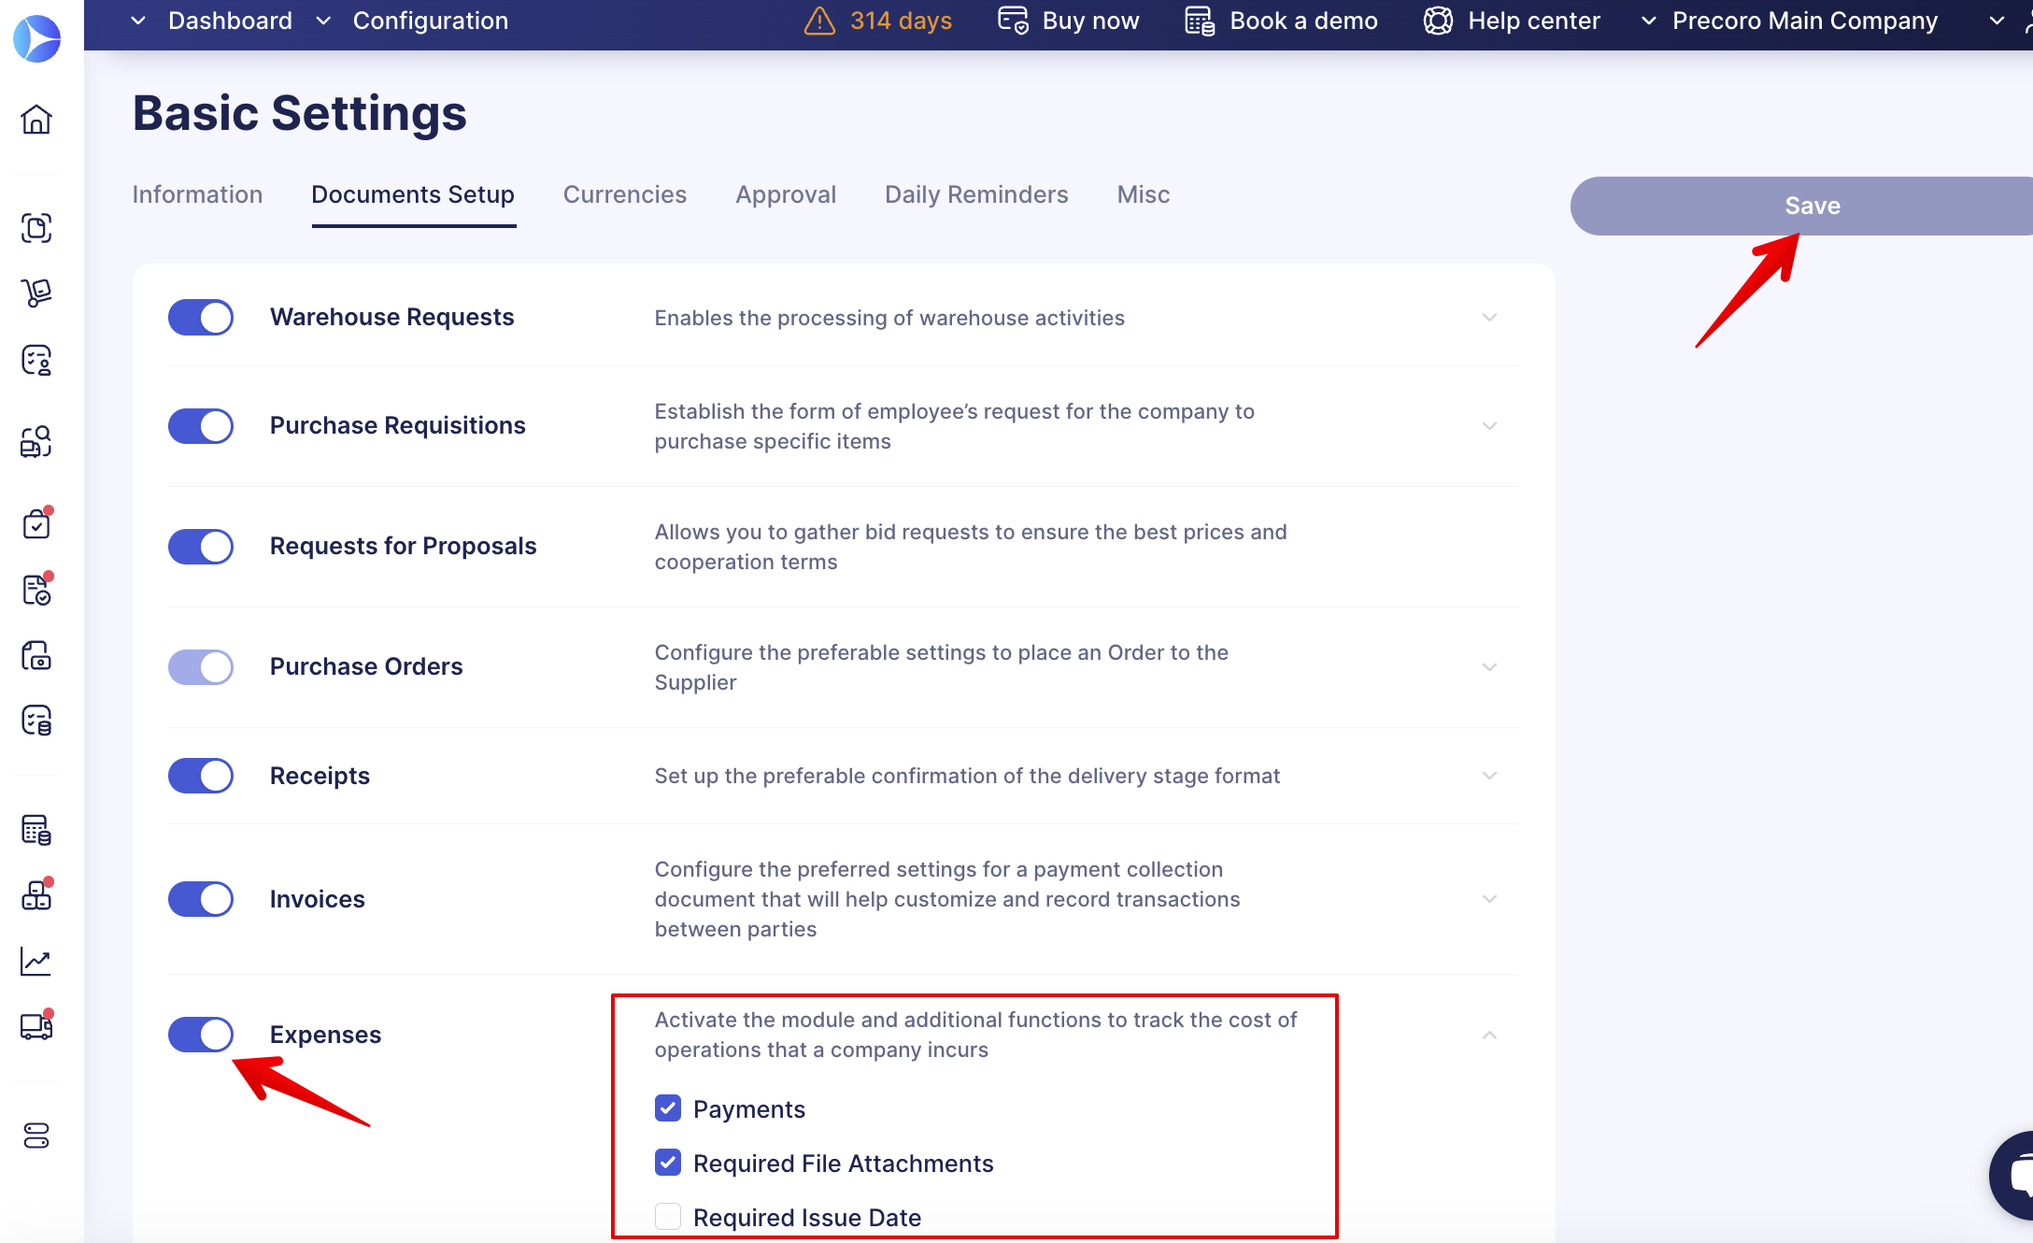Click the Buy now card icon

1013,21
